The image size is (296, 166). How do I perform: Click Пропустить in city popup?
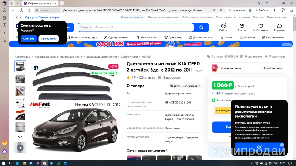pos(49,39)
